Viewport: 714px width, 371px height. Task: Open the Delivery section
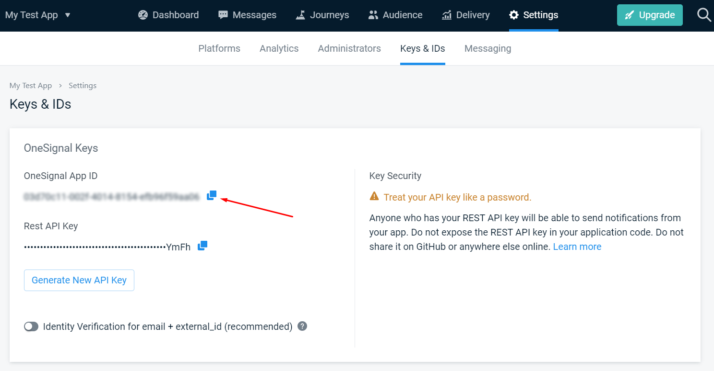(x=466, y=15)
